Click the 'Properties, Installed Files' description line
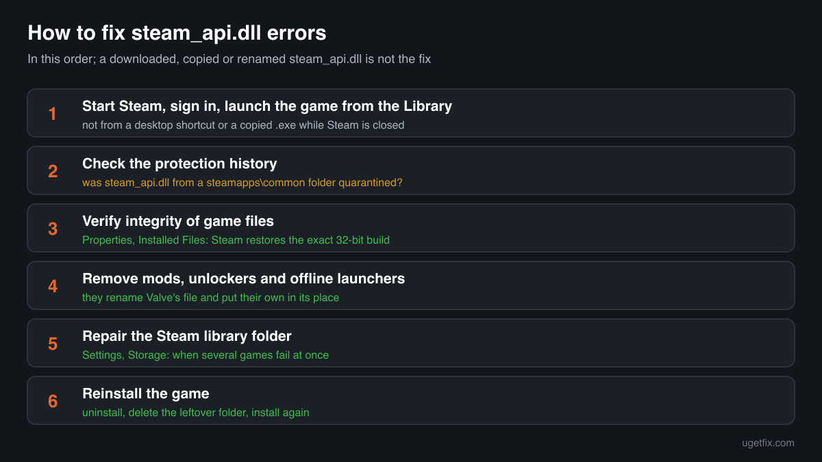This screenshot has height=462, width=822. point(236,240)
